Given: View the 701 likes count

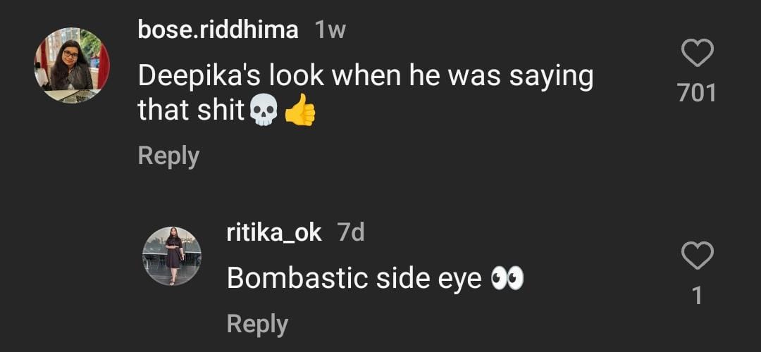Looking at the screenshot, I should coord(697,93).
